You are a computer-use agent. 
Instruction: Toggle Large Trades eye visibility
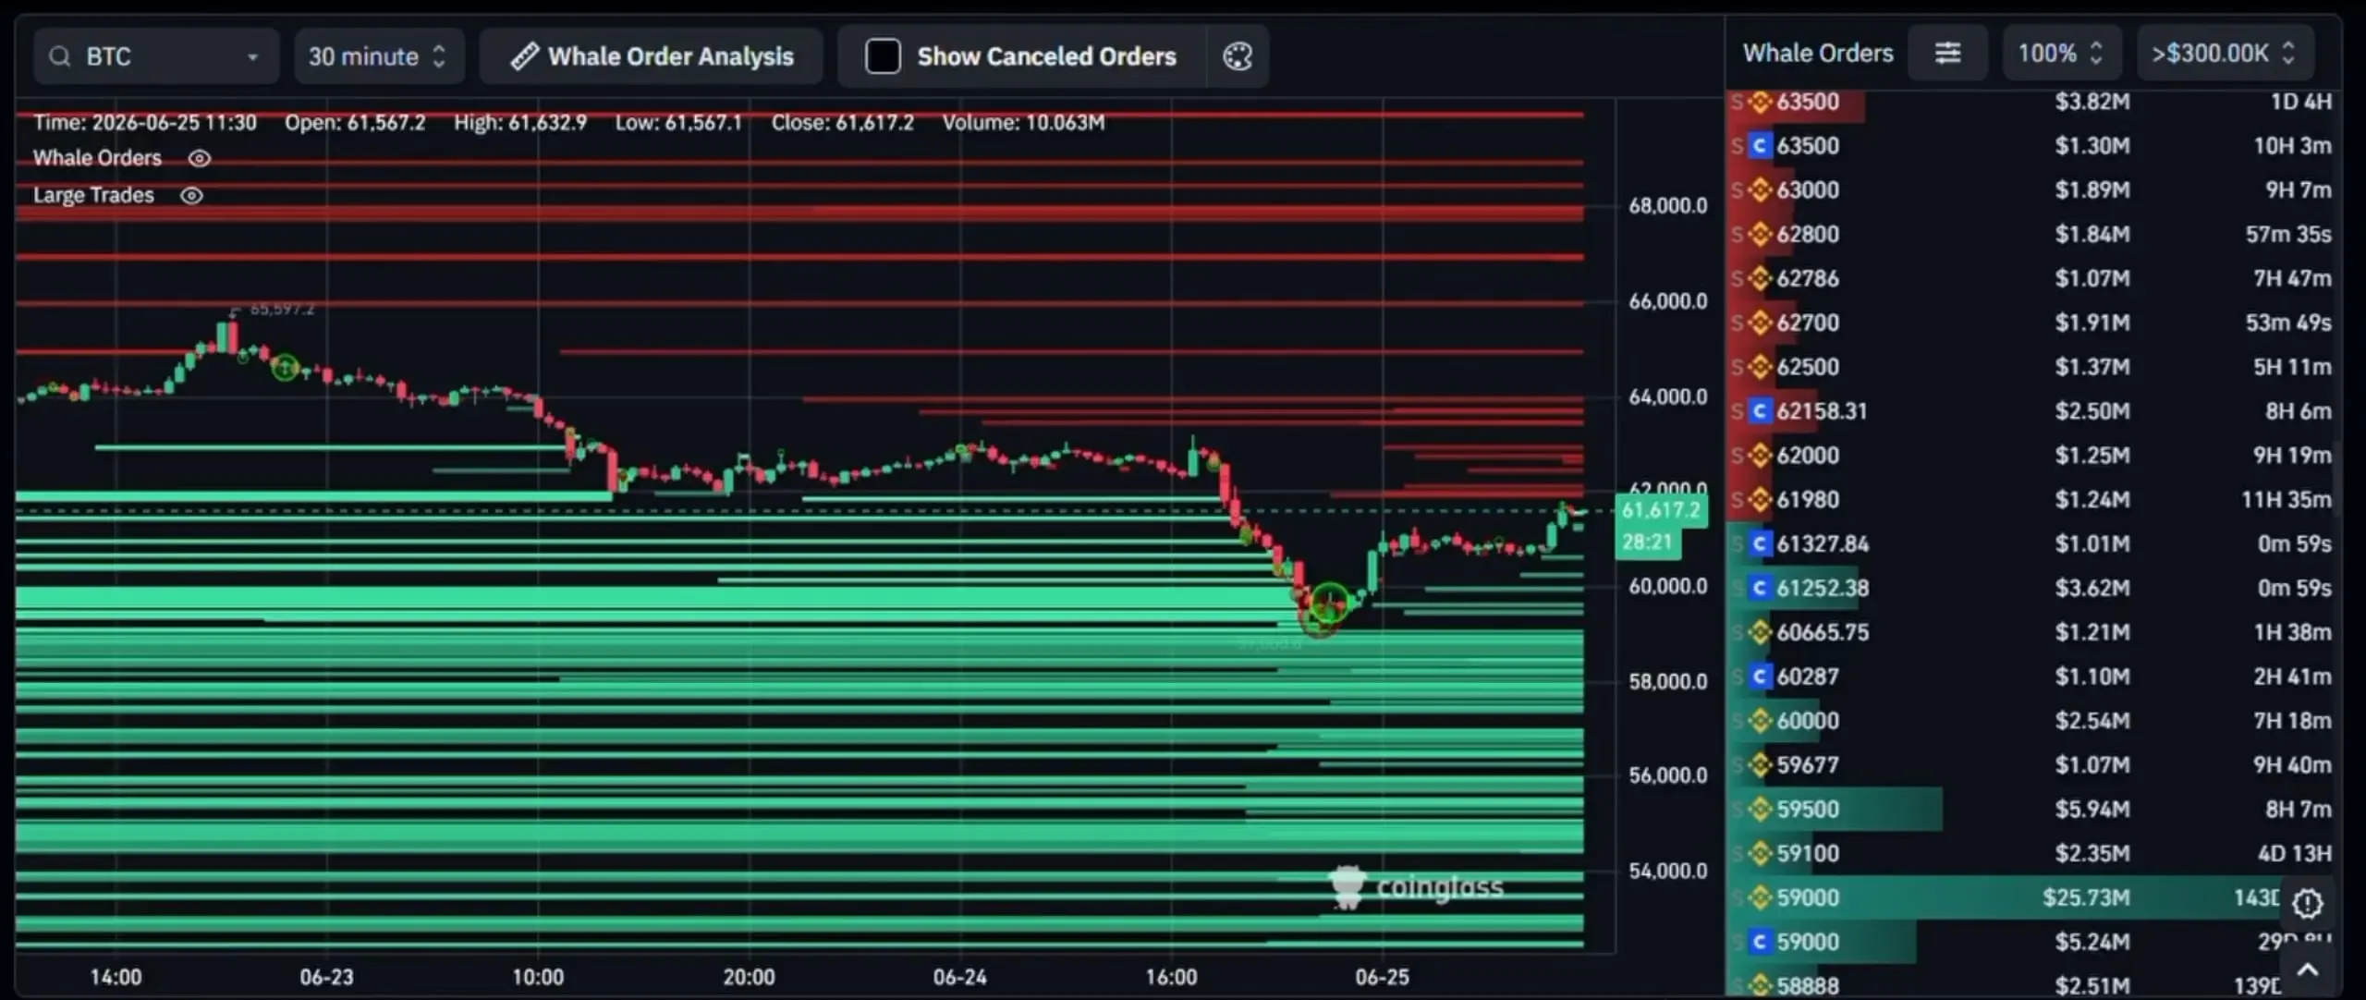click(x=191, y=196)
